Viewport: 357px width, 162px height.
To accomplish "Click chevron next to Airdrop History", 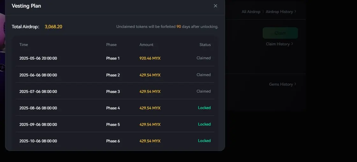I will [295, 11].
